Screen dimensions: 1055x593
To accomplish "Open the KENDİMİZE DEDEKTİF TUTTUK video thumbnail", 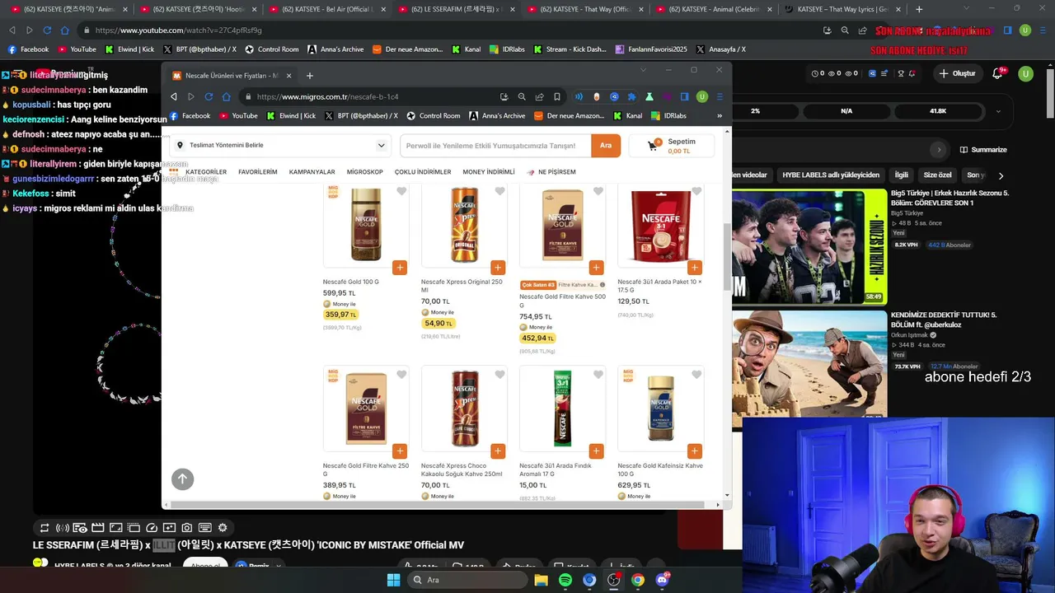I will 809,363.
